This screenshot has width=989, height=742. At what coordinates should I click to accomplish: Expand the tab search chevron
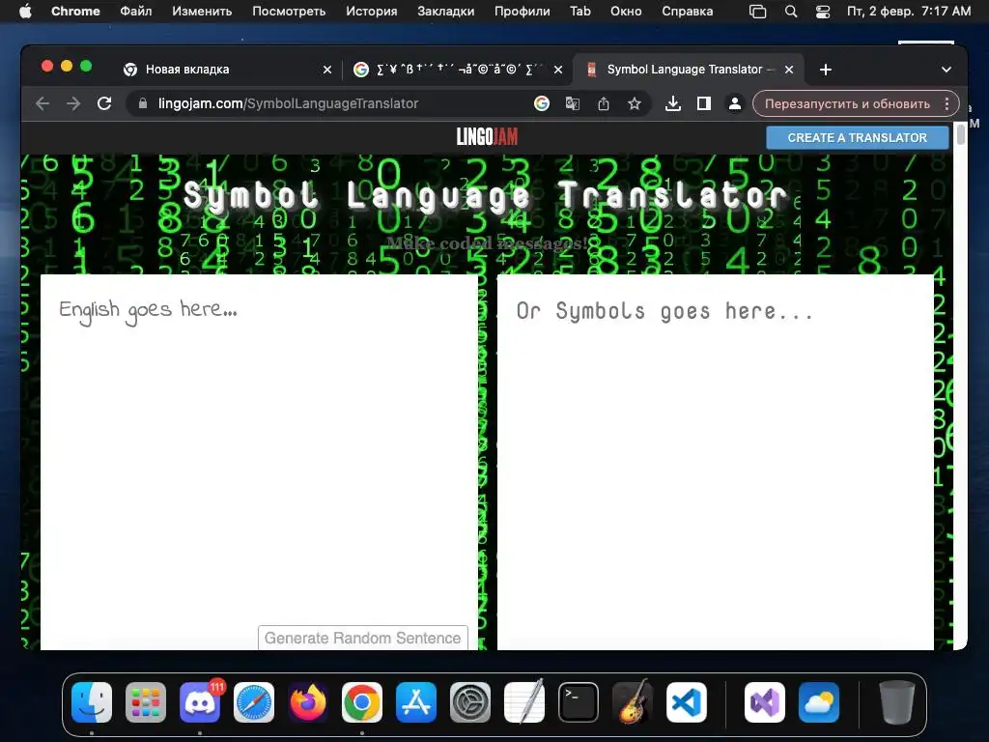coord(947,70)
